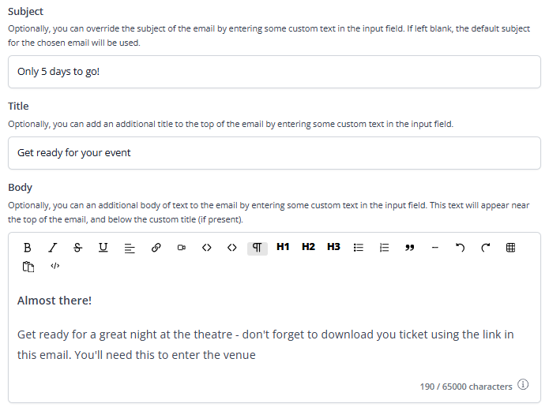Click the character count info icon
The width and height of the screenshot is (549, 411).
[523, 385]
